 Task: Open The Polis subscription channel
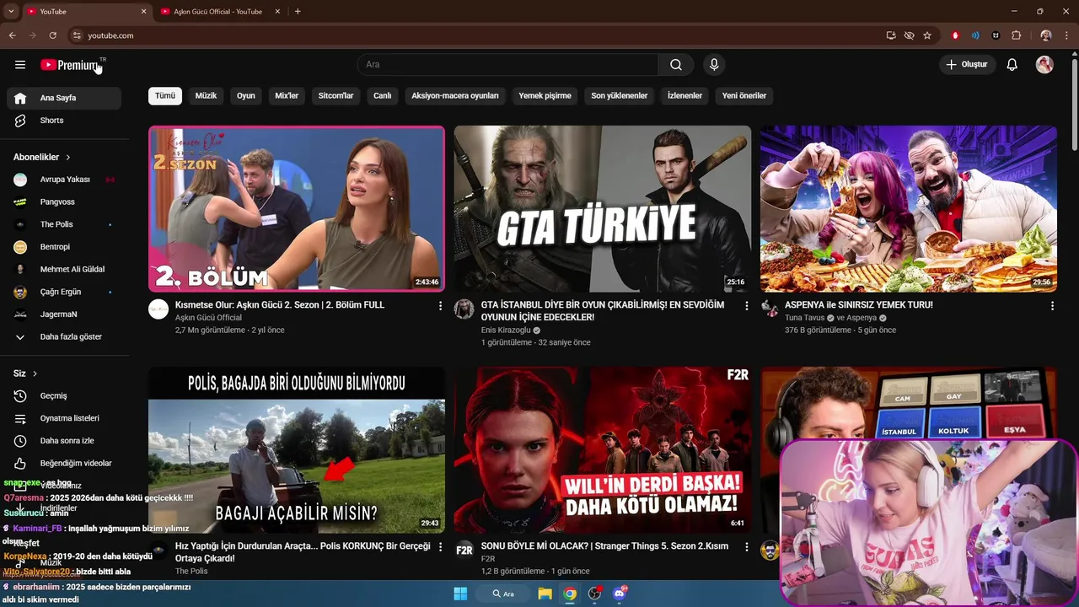(64, 224)
